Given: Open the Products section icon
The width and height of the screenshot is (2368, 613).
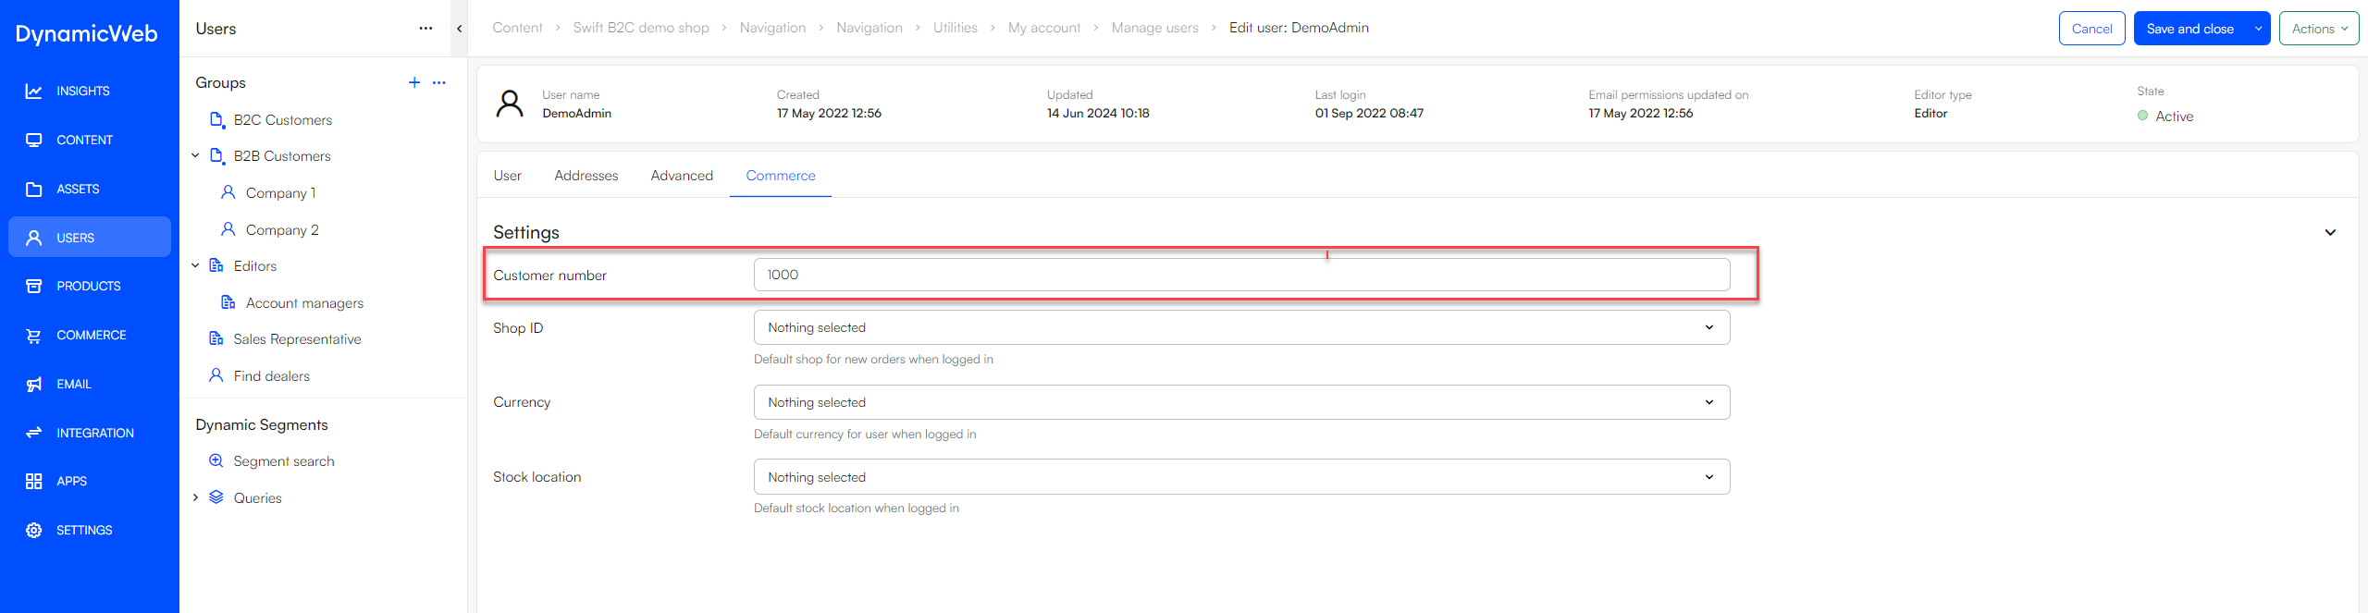Looking at the screenshot, I should pos(34,287).
